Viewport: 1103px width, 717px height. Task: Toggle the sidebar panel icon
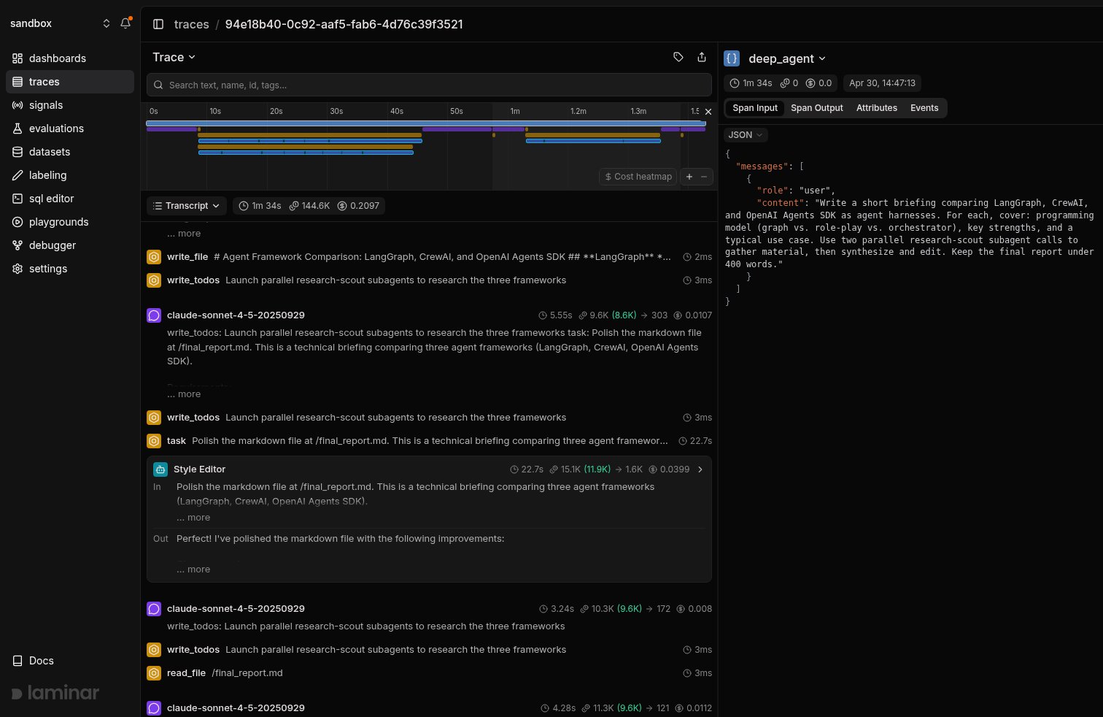coord(158,24)
